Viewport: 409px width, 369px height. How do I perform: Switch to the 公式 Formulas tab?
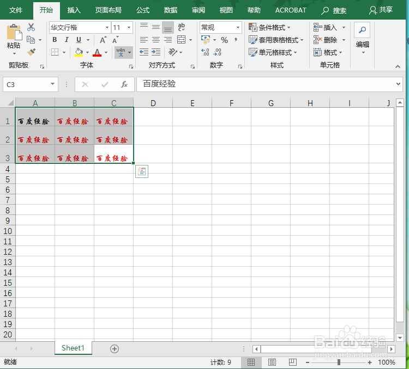click(143, 10)
